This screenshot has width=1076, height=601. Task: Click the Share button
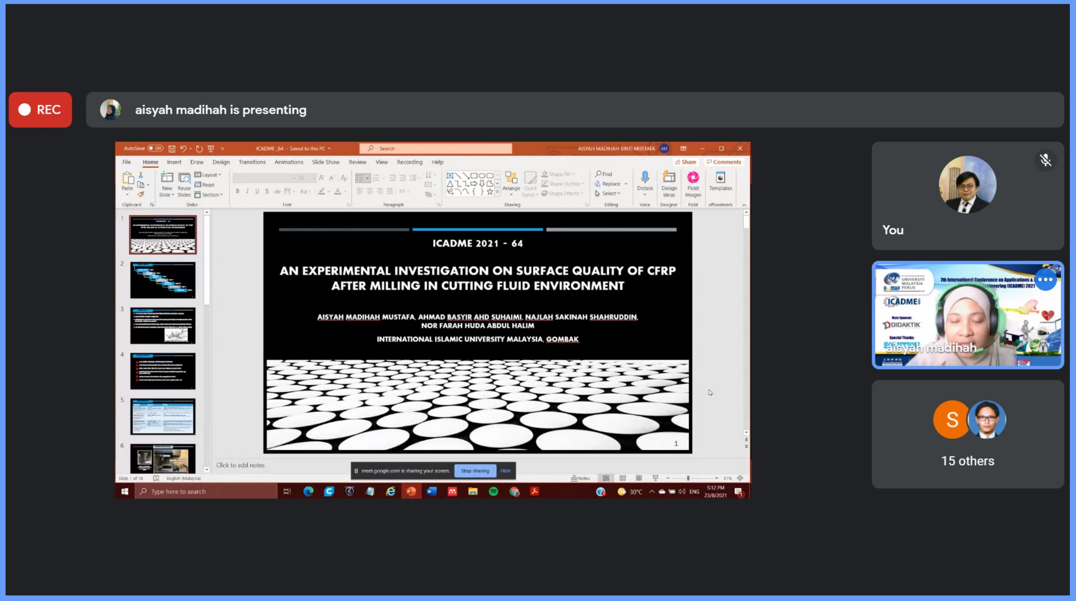[x=686, y=162]
